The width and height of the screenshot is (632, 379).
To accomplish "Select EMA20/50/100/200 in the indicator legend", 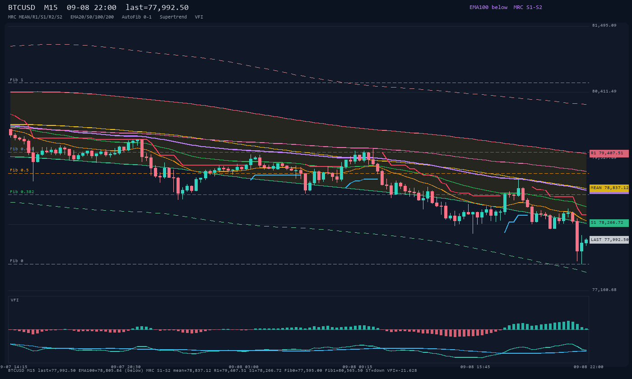I will [92, 17].
